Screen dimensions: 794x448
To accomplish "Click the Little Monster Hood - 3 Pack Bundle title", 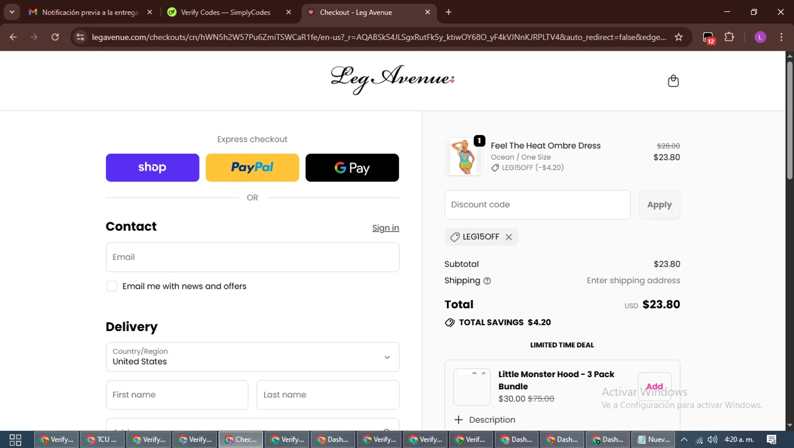I will pos(556,380).
